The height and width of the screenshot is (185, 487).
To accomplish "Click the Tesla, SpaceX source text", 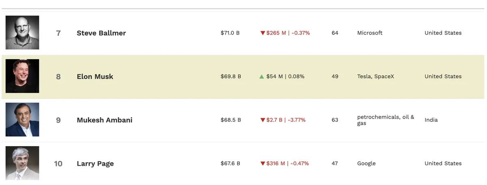I will 375,76.
